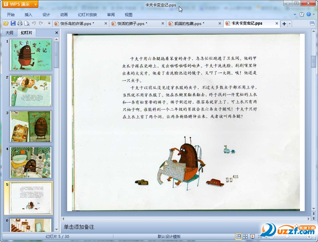Expand the WPS 演示 button dropdown arrow
The width and height of the screenshot is (318, 242).
(35, 4)
